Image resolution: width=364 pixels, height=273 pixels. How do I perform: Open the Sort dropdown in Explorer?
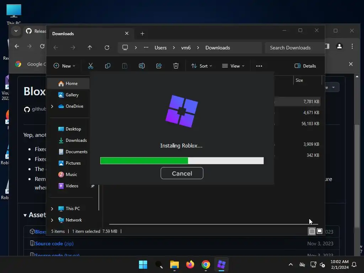[x=202, y=66]
